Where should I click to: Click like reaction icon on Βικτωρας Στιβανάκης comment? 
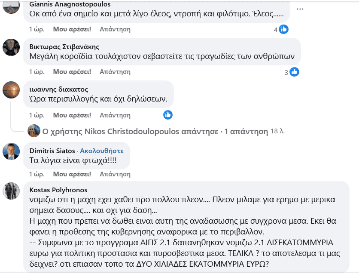294,72
